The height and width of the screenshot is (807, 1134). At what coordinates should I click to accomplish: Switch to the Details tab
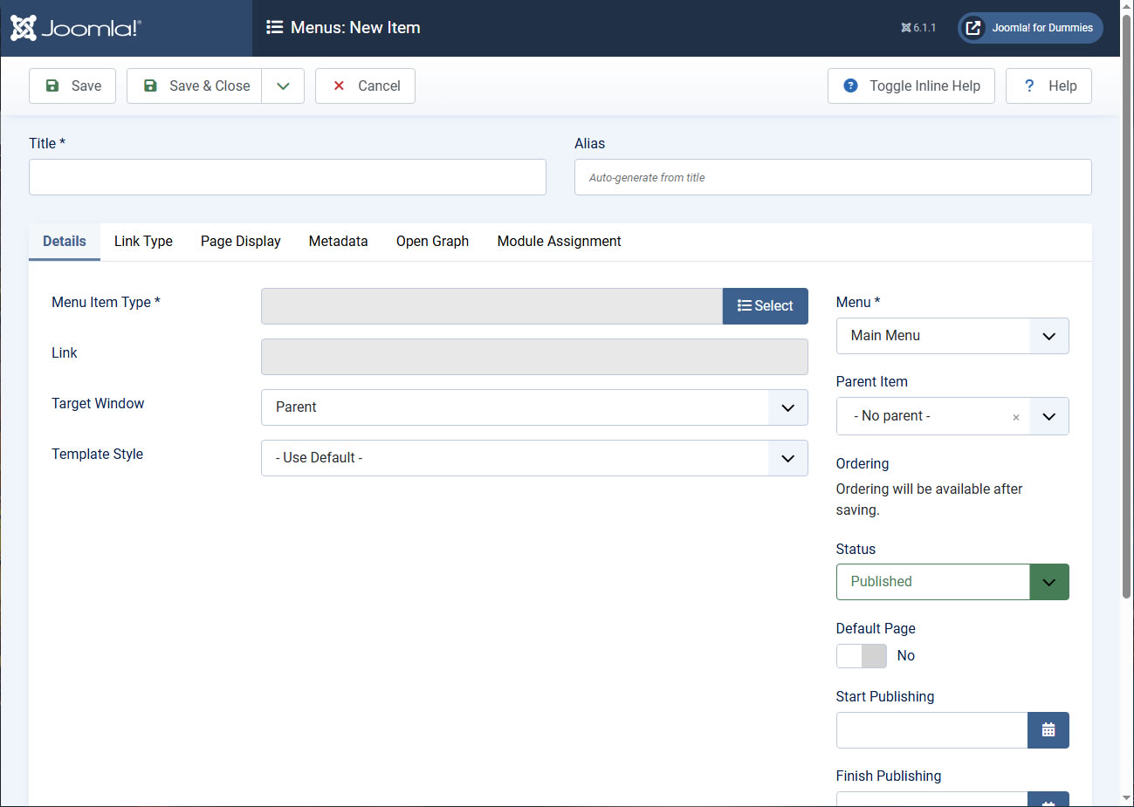coord(65,242)
